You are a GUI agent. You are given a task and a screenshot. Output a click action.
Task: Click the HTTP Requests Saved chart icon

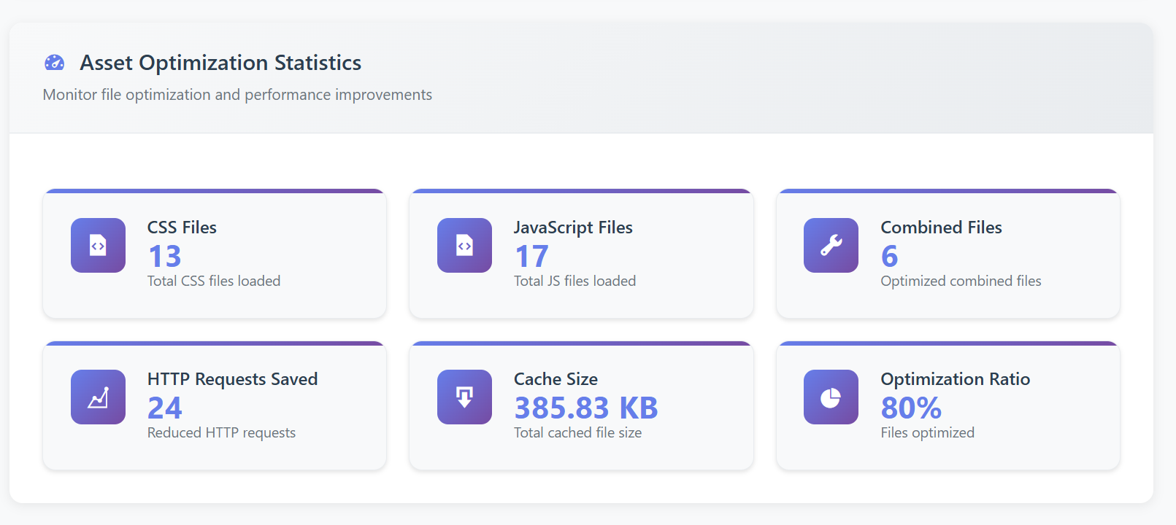point(98,397)
